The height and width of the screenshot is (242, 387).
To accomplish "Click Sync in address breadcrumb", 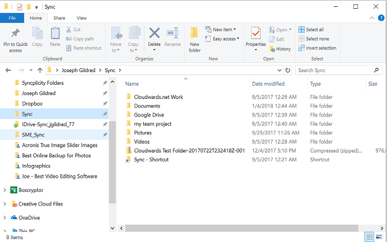I will tap(110, 70).
